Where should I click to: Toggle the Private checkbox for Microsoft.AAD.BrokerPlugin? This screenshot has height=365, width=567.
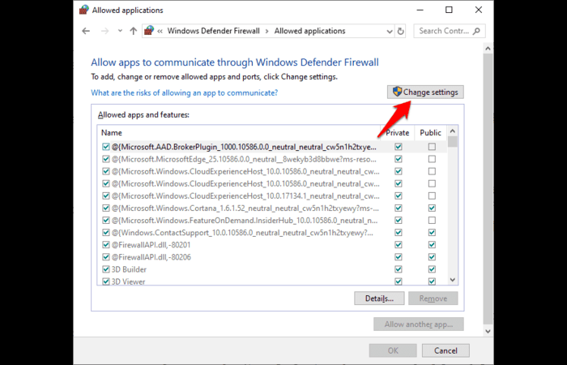click(x=399, y=147)
